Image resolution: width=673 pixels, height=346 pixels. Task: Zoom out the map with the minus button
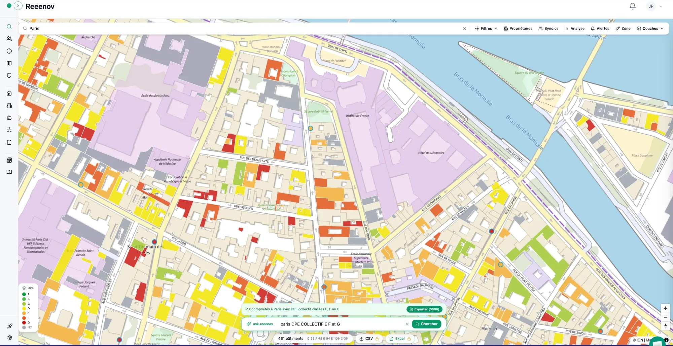point(665,317)
